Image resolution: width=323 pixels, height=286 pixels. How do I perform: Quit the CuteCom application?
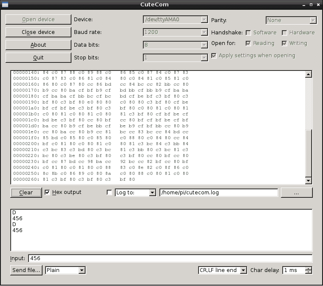point(38,58)
